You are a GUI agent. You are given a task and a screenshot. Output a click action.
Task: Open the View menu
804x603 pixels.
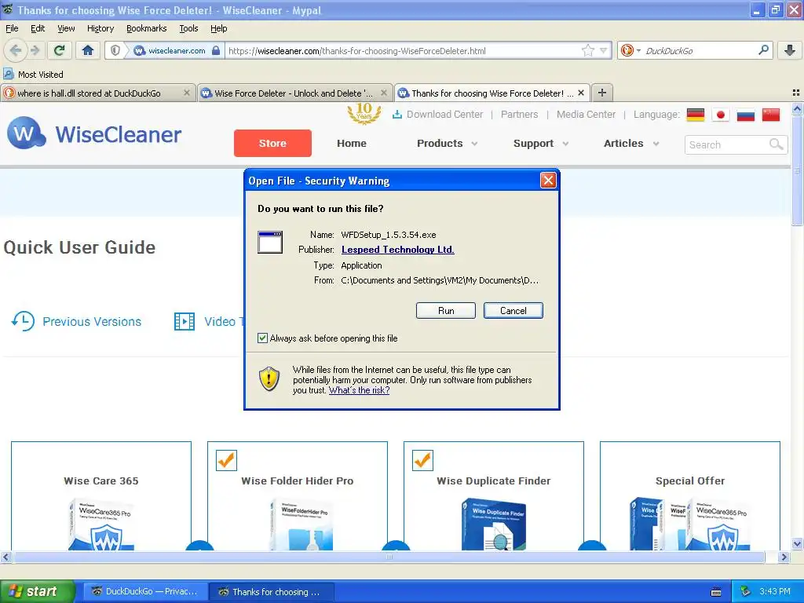(x=66, y=28)
